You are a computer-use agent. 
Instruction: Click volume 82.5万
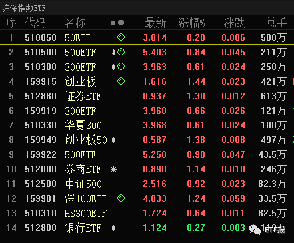272,214
